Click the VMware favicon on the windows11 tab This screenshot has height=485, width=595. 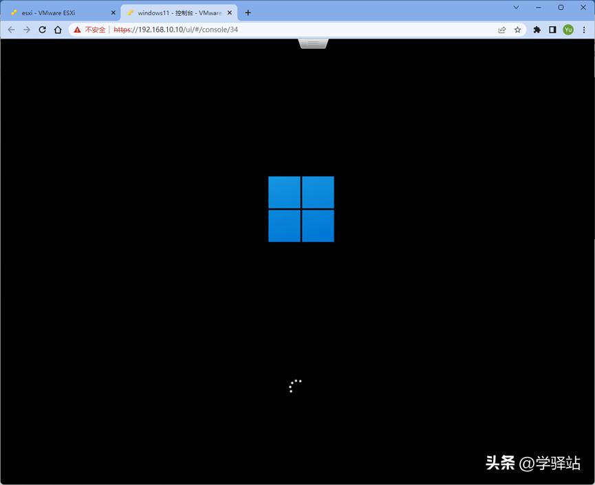(131, 12)
